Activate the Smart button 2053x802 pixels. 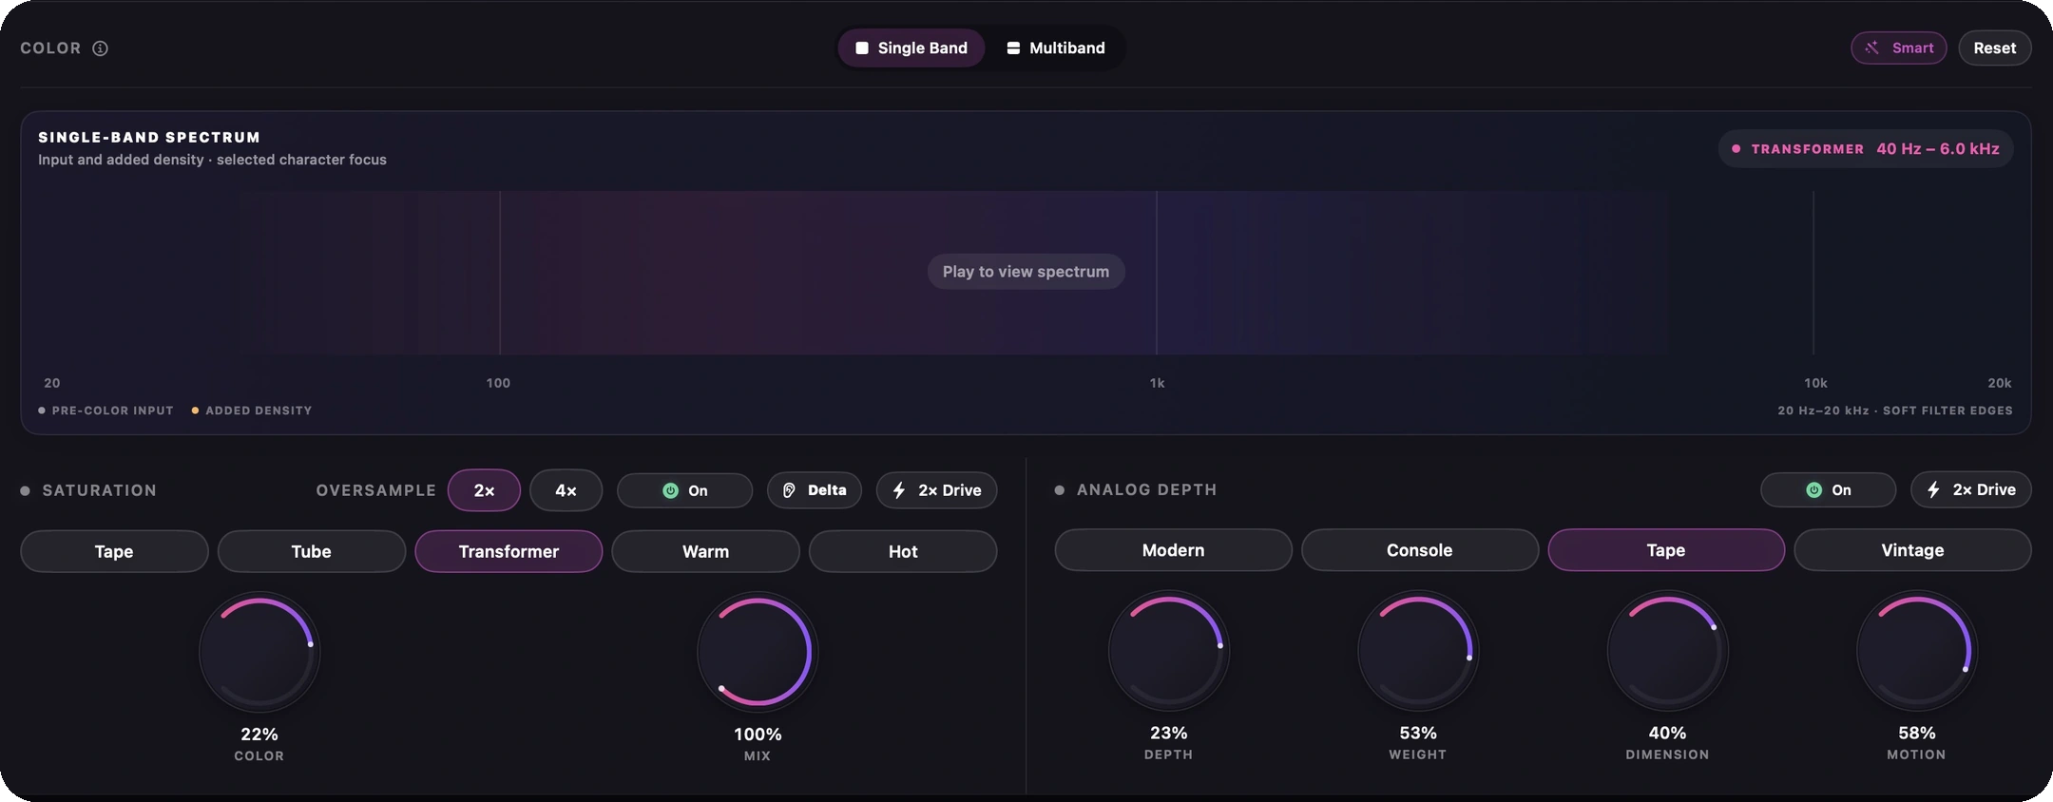(1898, 48)
